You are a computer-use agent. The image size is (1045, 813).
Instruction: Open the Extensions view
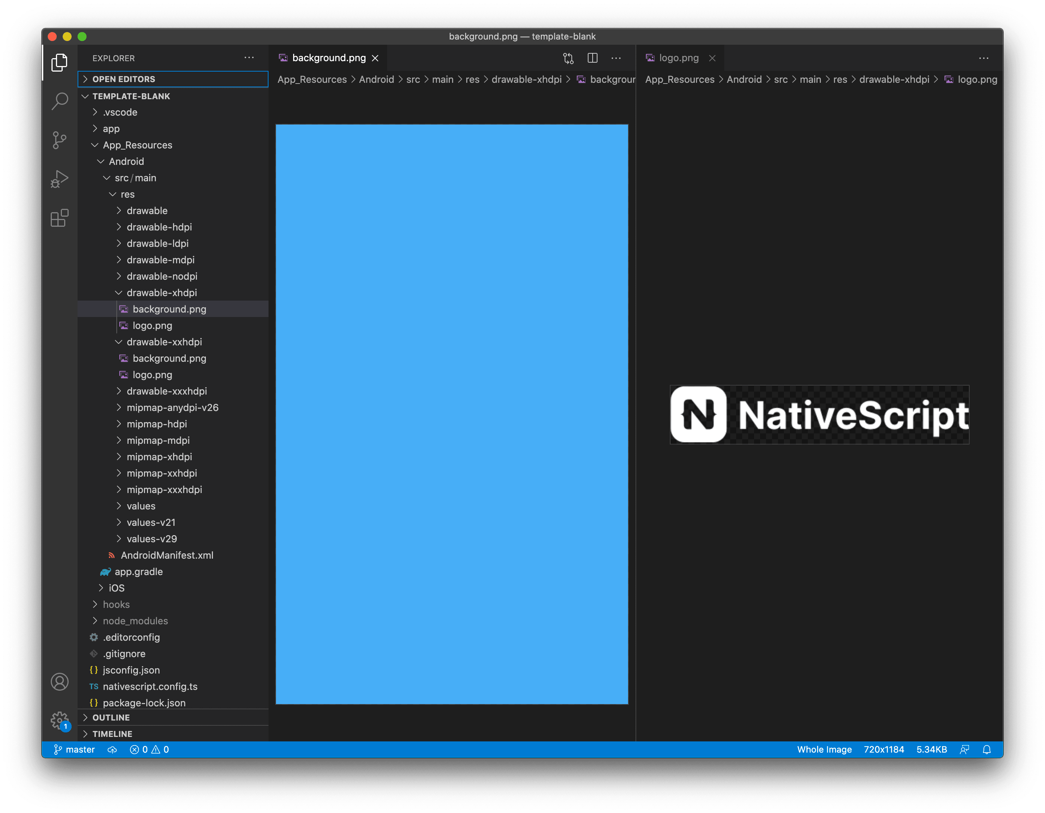(x=59, y=218)
